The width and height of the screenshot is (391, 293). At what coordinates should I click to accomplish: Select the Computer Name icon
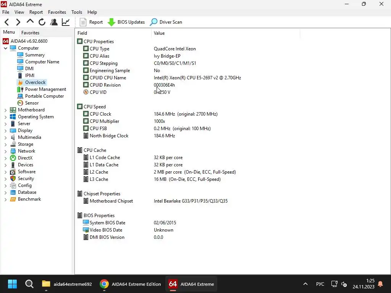20,62
